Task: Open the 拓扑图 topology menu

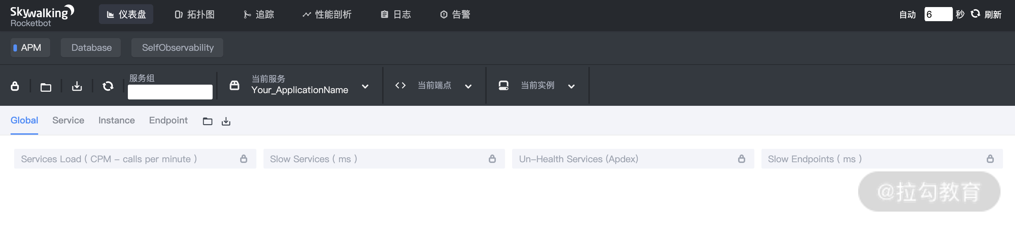Action: (x=194, y=14)
